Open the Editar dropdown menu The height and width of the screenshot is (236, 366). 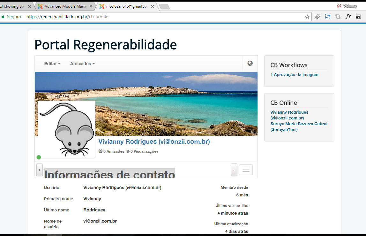coord(52,64)
